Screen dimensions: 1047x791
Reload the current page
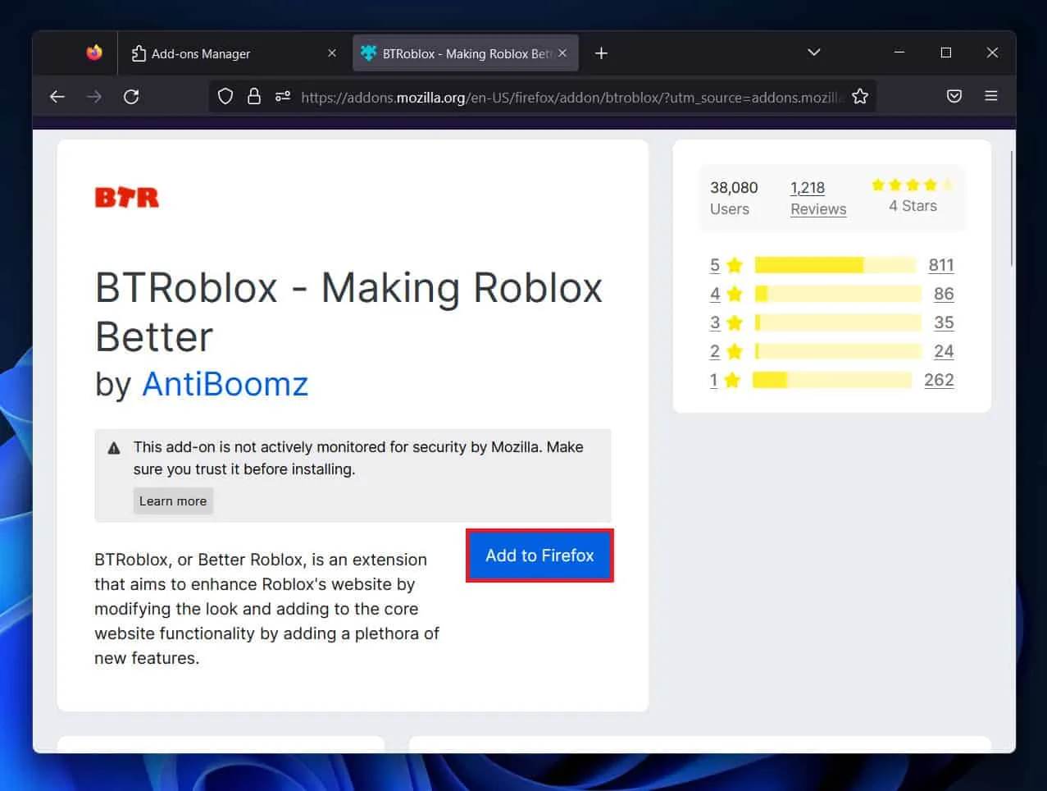coord(131,97)
